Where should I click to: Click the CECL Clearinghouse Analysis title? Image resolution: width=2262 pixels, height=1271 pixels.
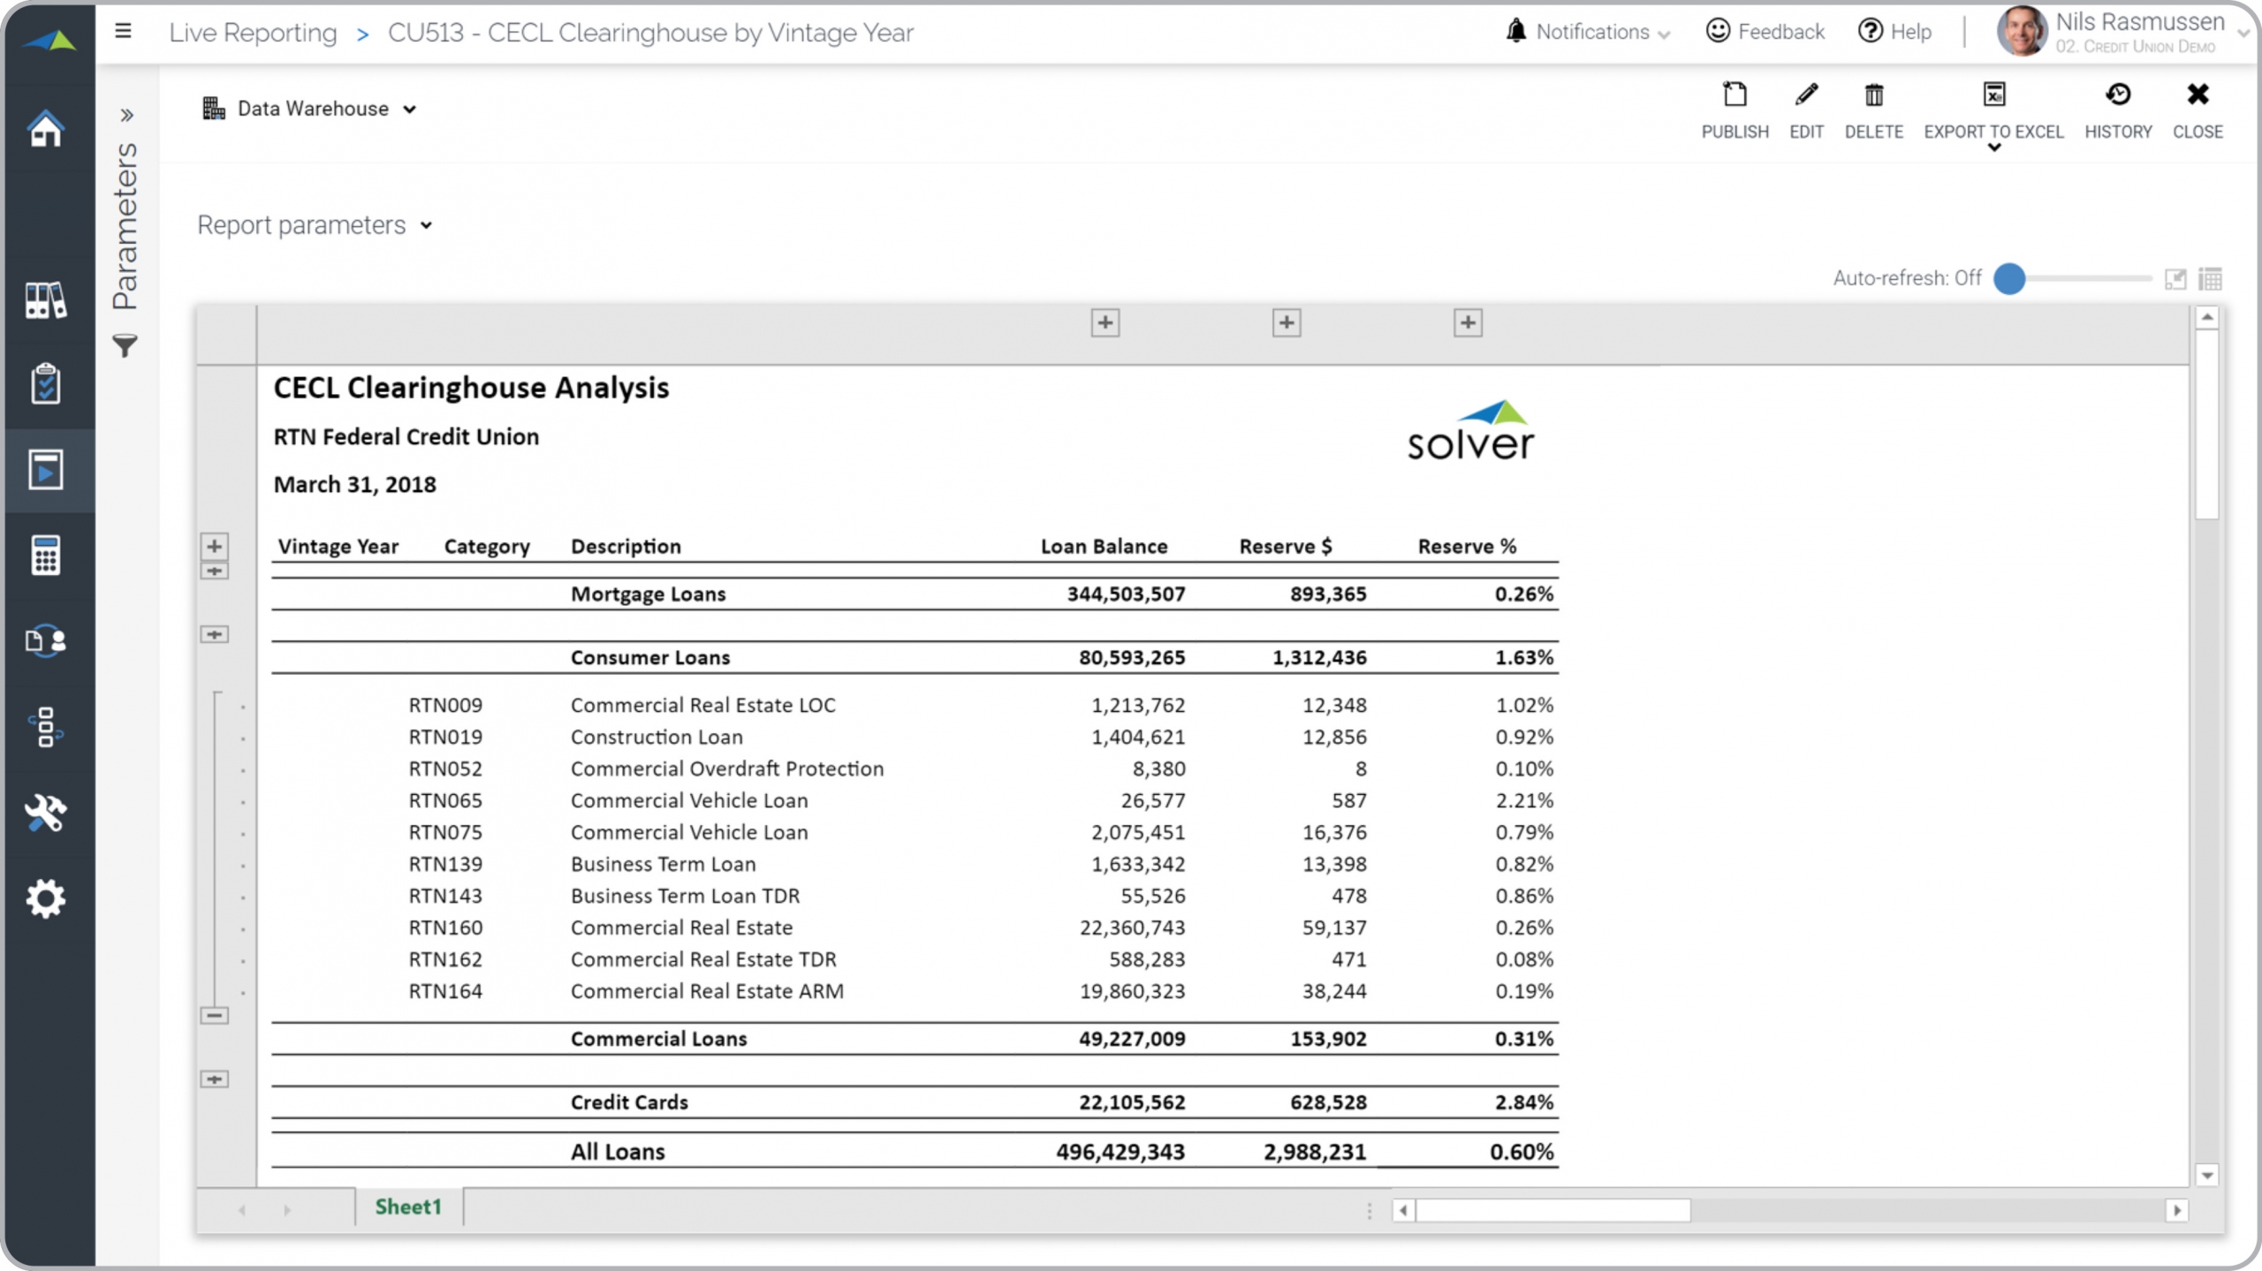471,388
